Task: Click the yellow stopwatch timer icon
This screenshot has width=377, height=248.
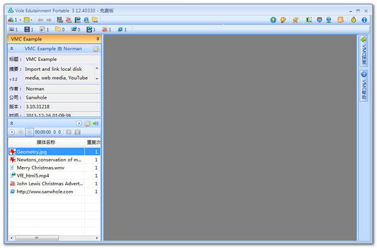Action: pos(353,20)
